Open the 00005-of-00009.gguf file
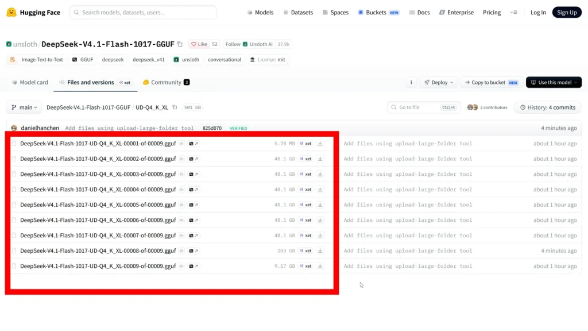588x331 pixels. click(98, 205)
